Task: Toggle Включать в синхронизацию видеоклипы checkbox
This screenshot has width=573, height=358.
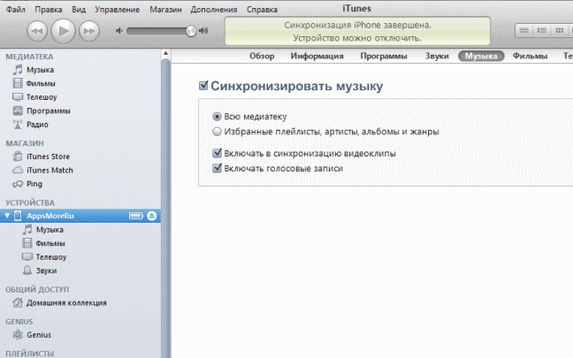Action: pyautogui.click(x=217, y=153)
